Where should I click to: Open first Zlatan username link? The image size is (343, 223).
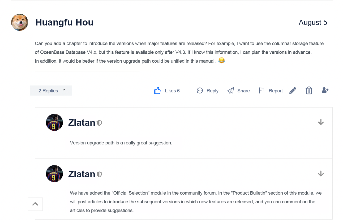tap(82, 123)
